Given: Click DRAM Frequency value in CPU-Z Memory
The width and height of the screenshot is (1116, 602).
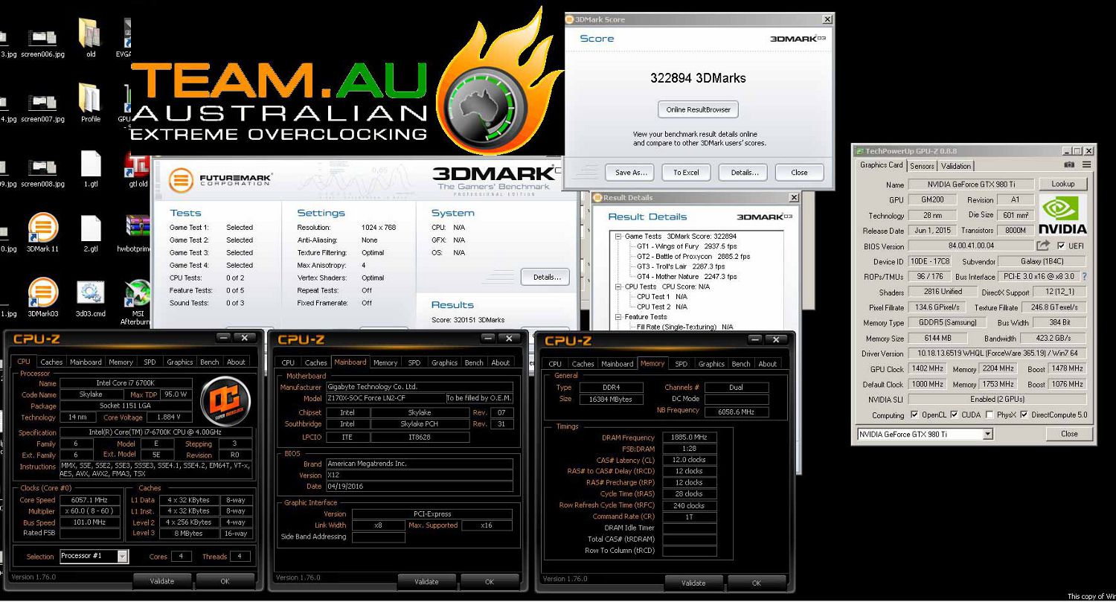Looking at the screenshot, I should point(689,438).
